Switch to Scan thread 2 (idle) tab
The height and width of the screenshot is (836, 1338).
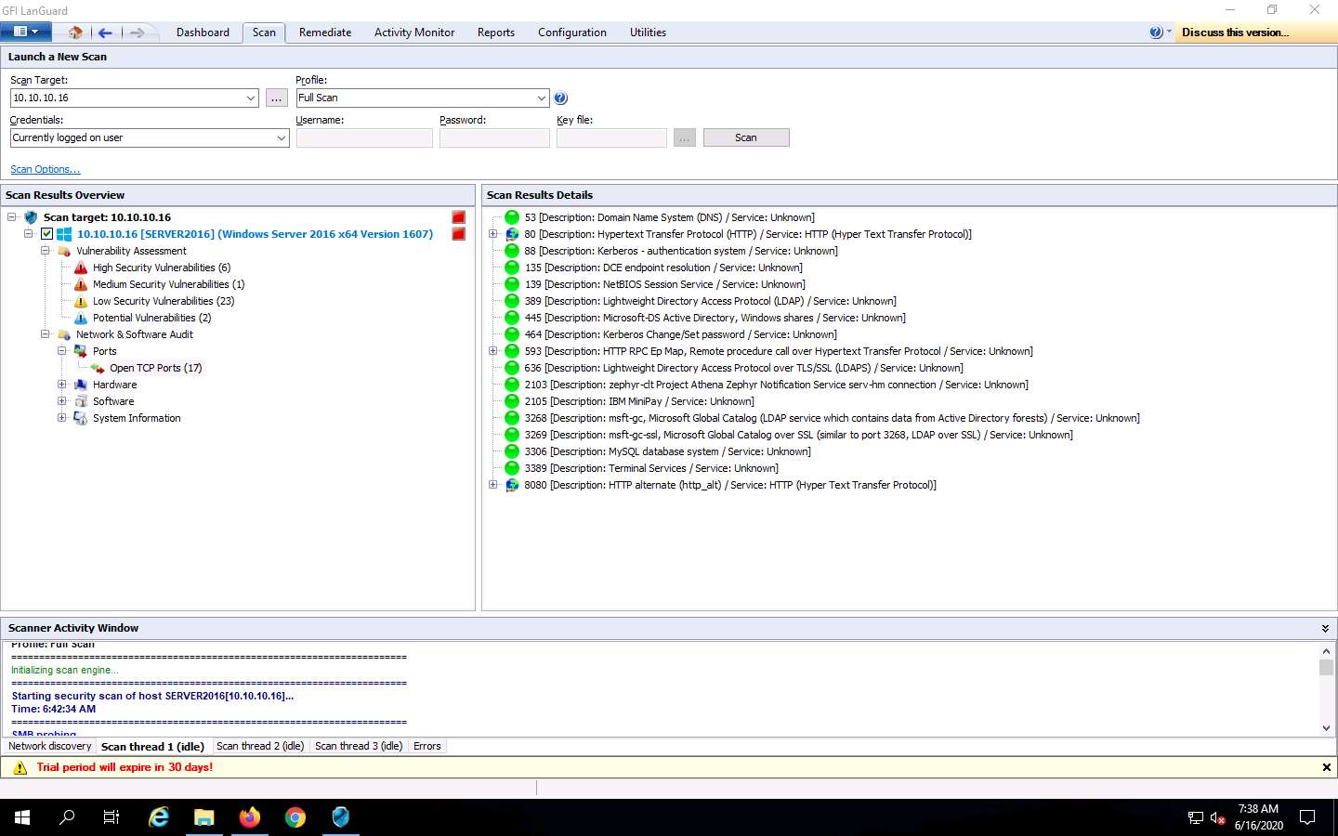click(x=260, y=747)
